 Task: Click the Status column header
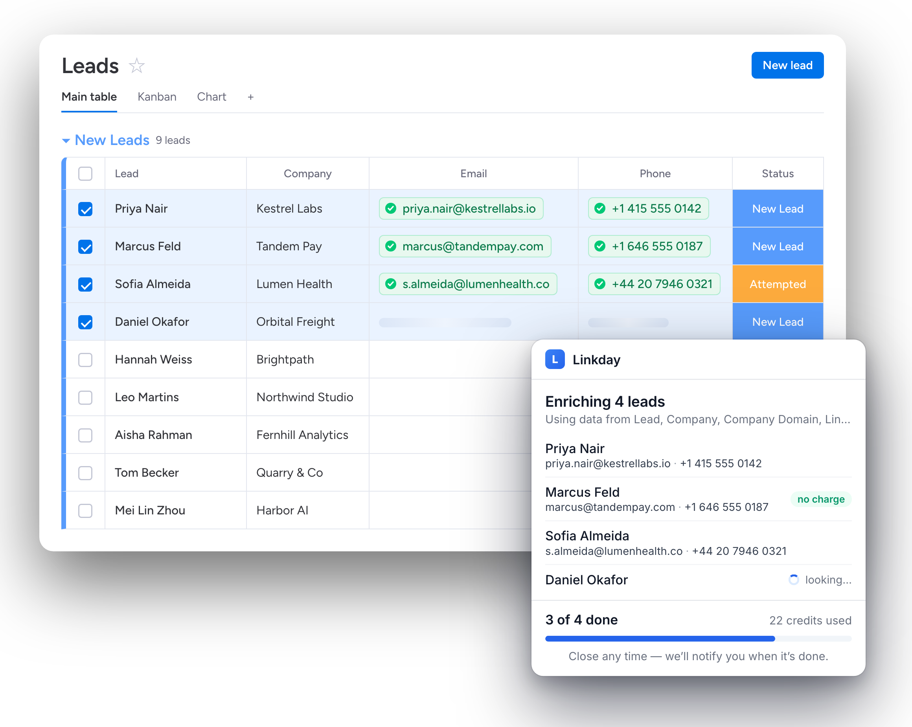point(778,173)
